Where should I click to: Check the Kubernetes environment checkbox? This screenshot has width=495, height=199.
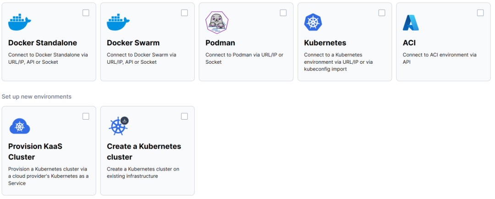[382, 13]
